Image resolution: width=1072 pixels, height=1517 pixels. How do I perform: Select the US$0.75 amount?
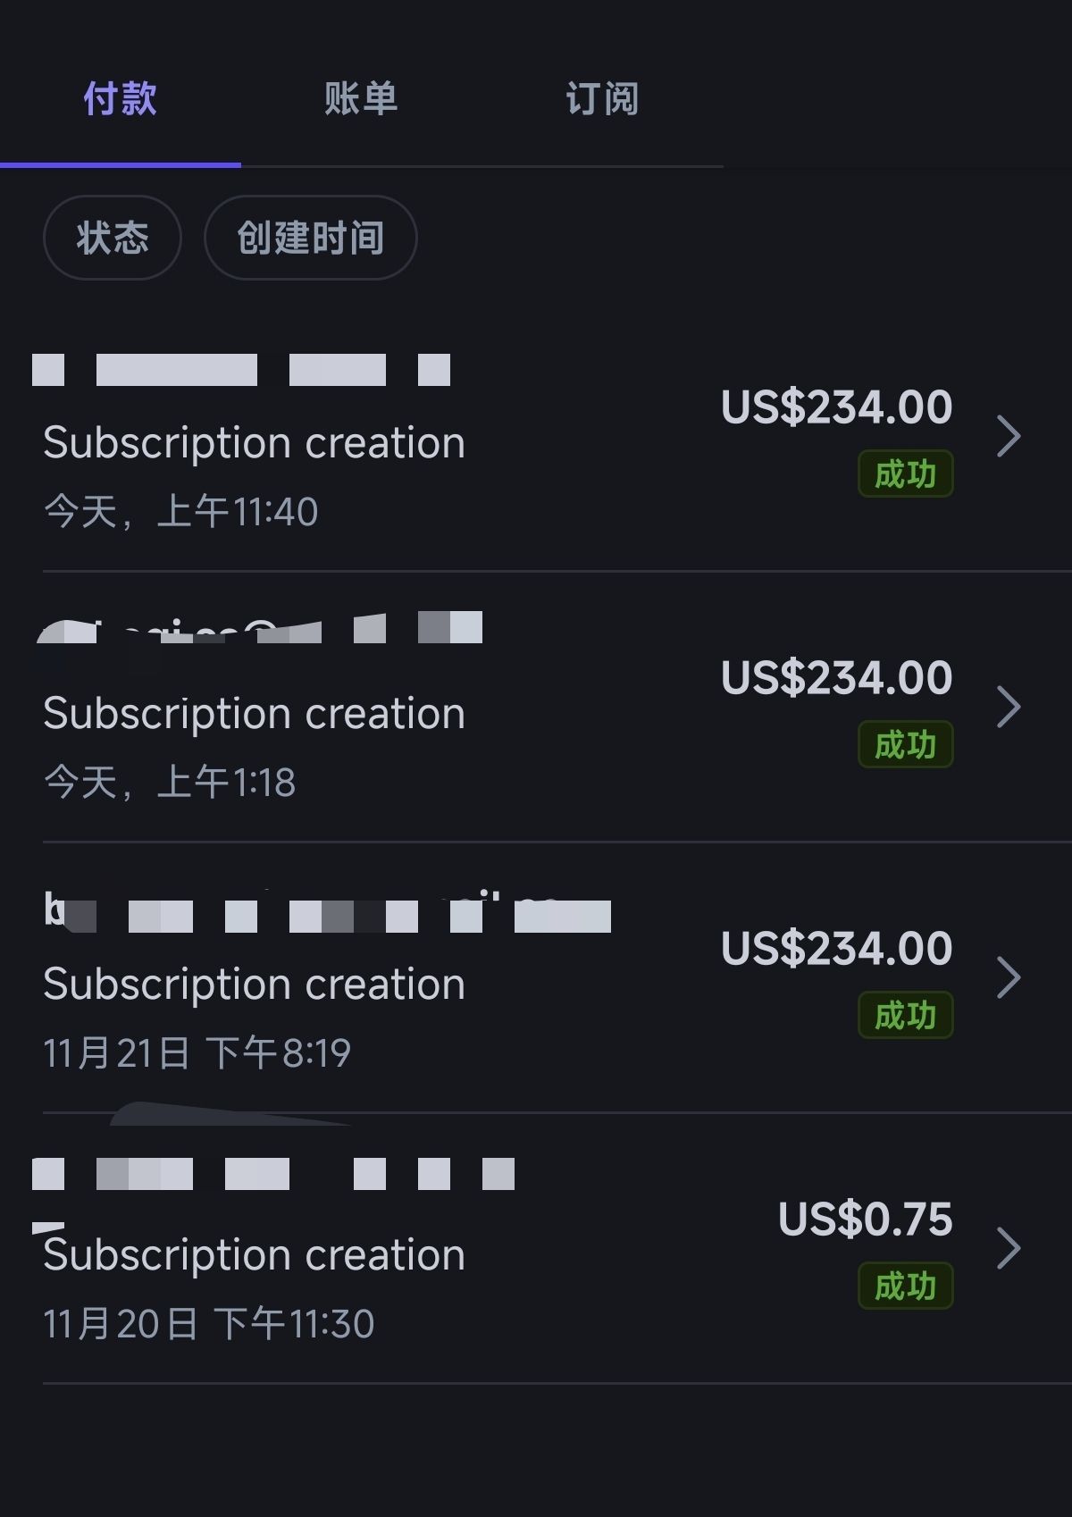tap(865, 1219)
